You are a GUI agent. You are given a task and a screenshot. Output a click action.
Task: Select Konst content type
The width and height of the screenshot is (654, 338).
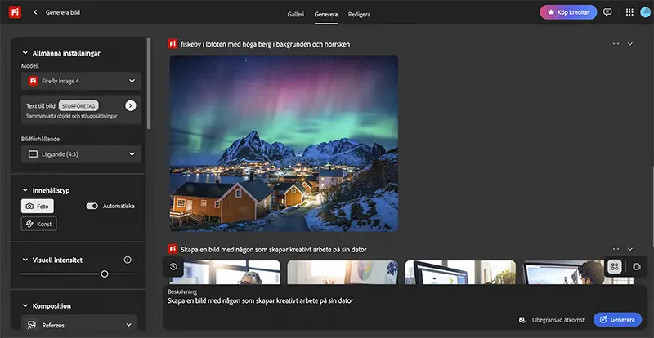click(x=38, y=224)
